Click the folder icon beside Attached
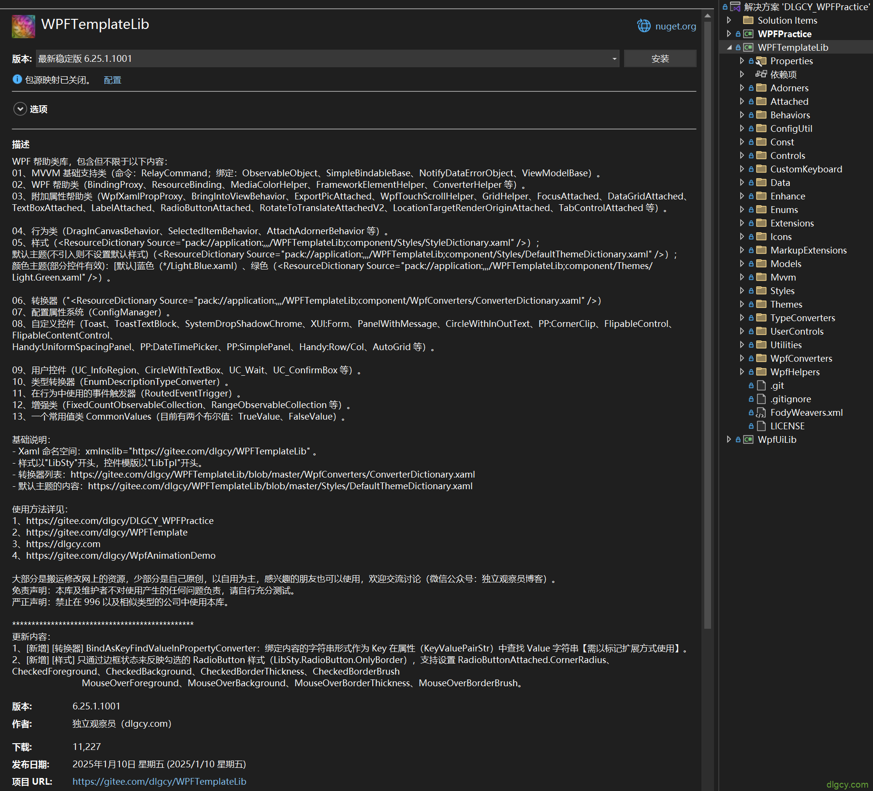The width and height of the screenshot is (873, 791). tap(761, 101)
